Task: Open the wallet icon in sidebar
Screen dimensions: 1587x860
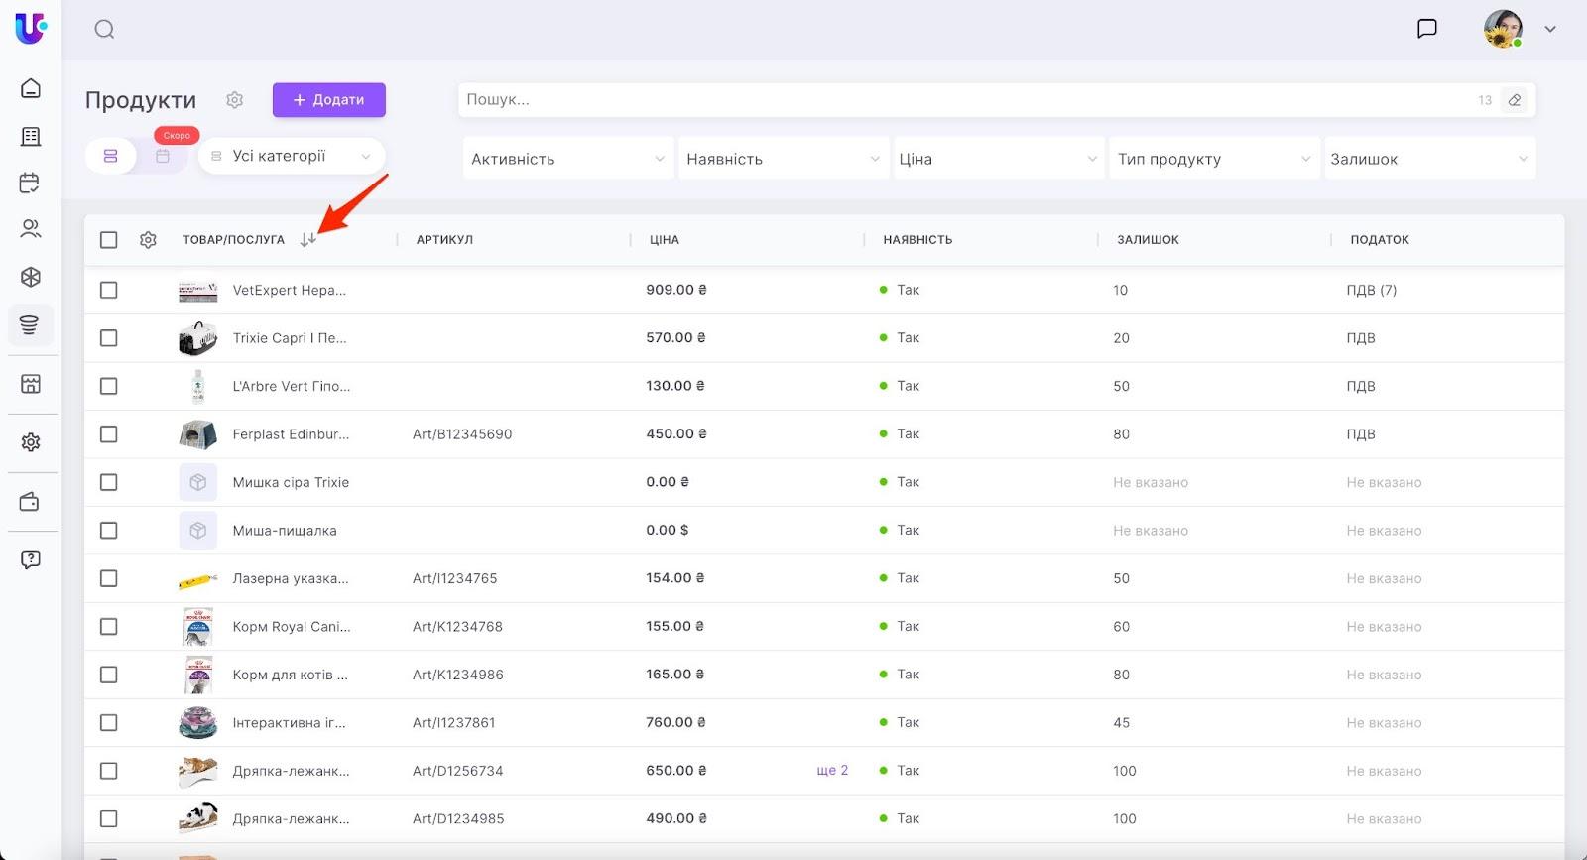Action: 31,502
